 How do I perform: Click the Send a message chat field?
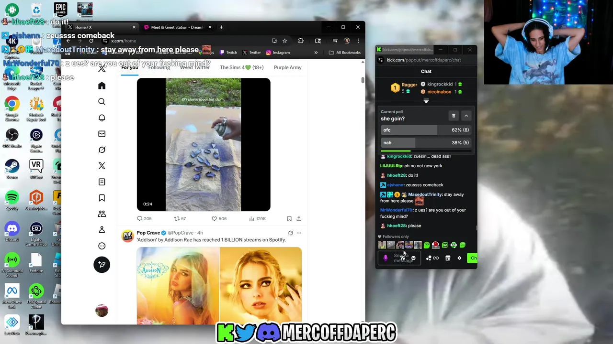400,258
